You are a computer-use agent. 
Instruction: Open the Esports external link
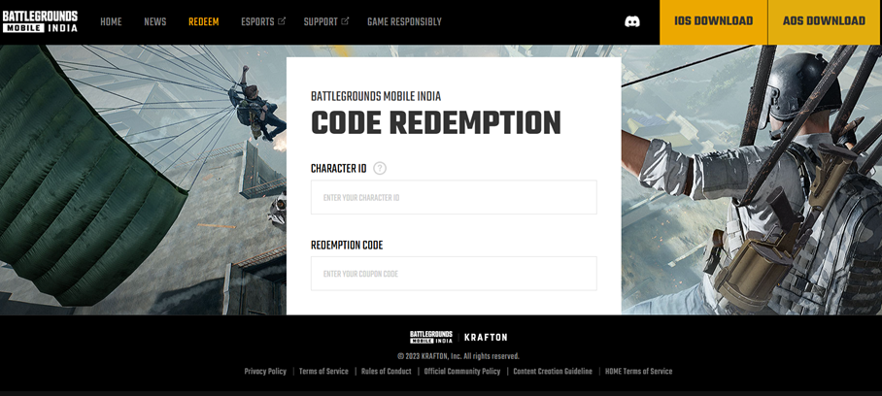263,21
